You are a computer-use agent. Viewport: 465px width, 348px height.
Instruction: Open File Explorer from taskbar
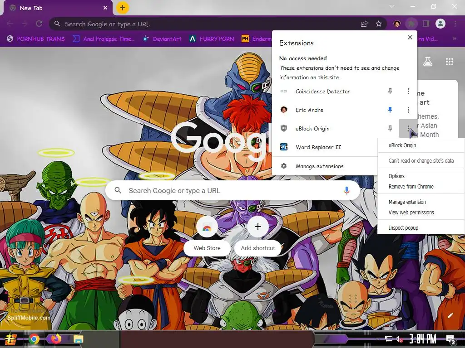click(78, 339)
